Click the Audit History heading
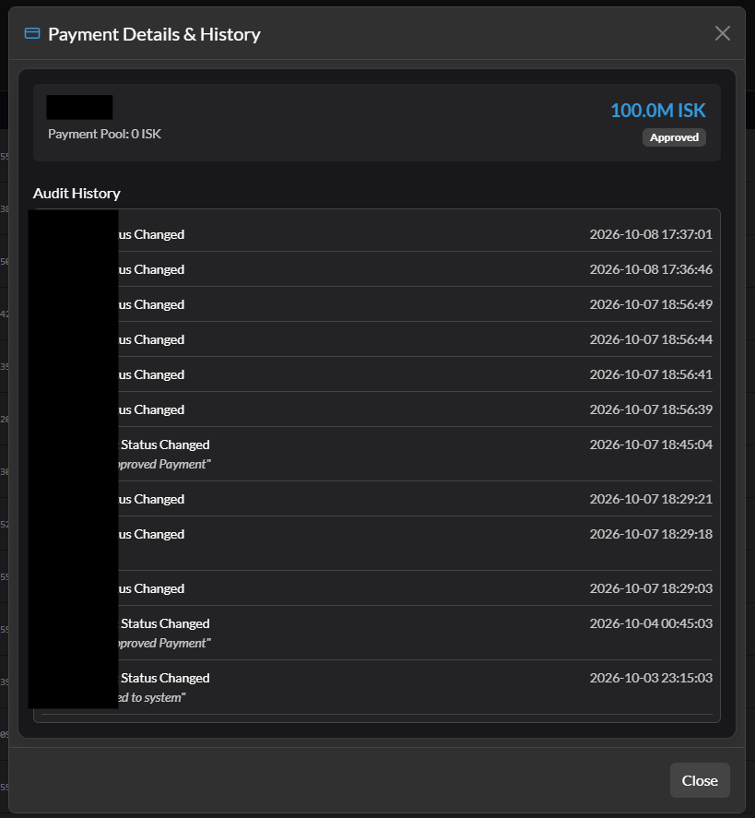 (77, 193)
